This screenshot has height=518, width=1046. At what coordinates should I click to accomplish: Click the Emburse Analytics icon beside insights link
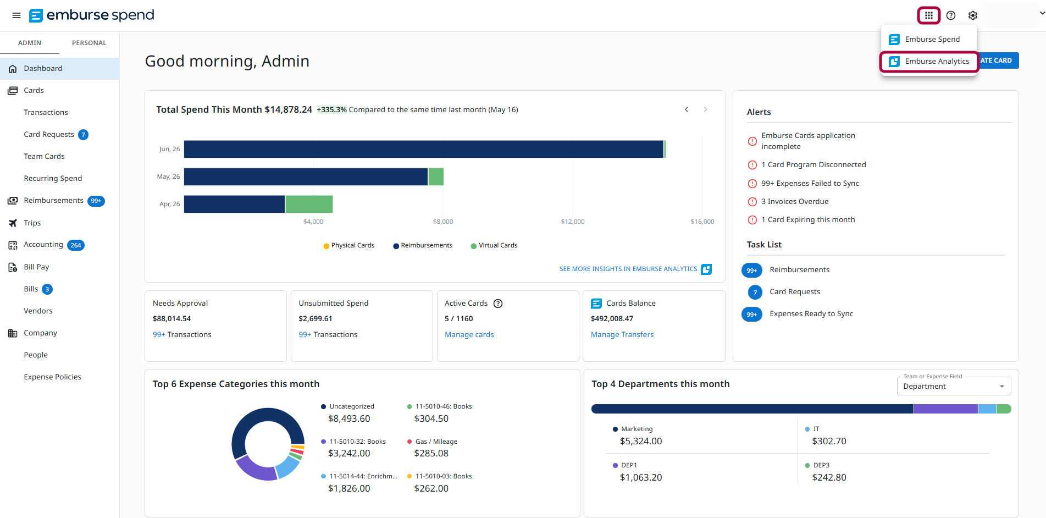coord(706,269)
